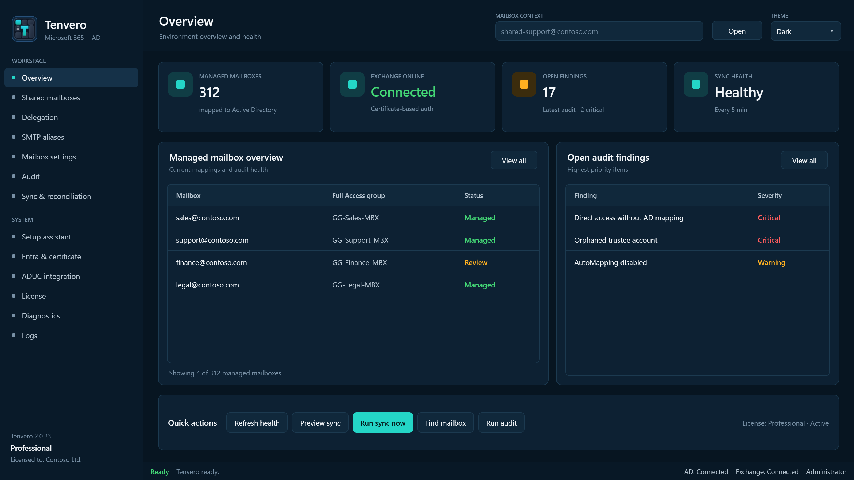Click the orange Open Findings card icon
854x480 pixels.
[x=524, y=84]
